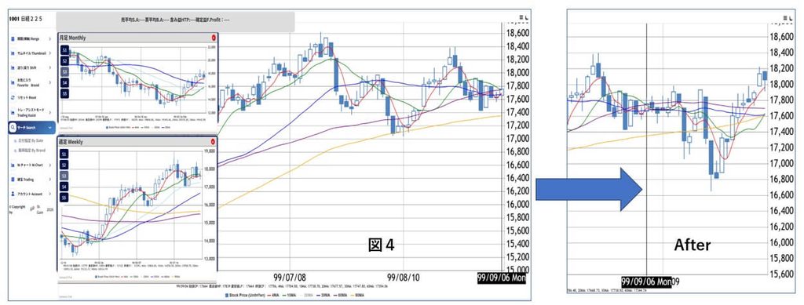This screenshot has width=804, height=305.
Task: Select S5 in the Monthly panel
Action: coord(64,94)
